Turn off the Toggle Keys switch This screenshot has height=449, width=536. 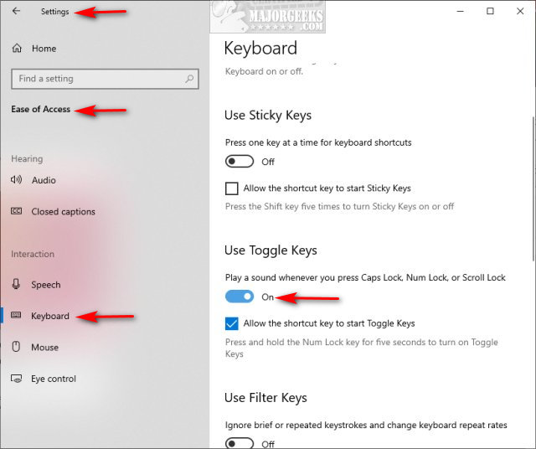point(240,297)
